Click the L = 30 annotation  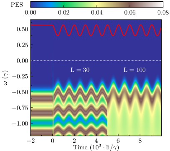(x=80, y=70)
